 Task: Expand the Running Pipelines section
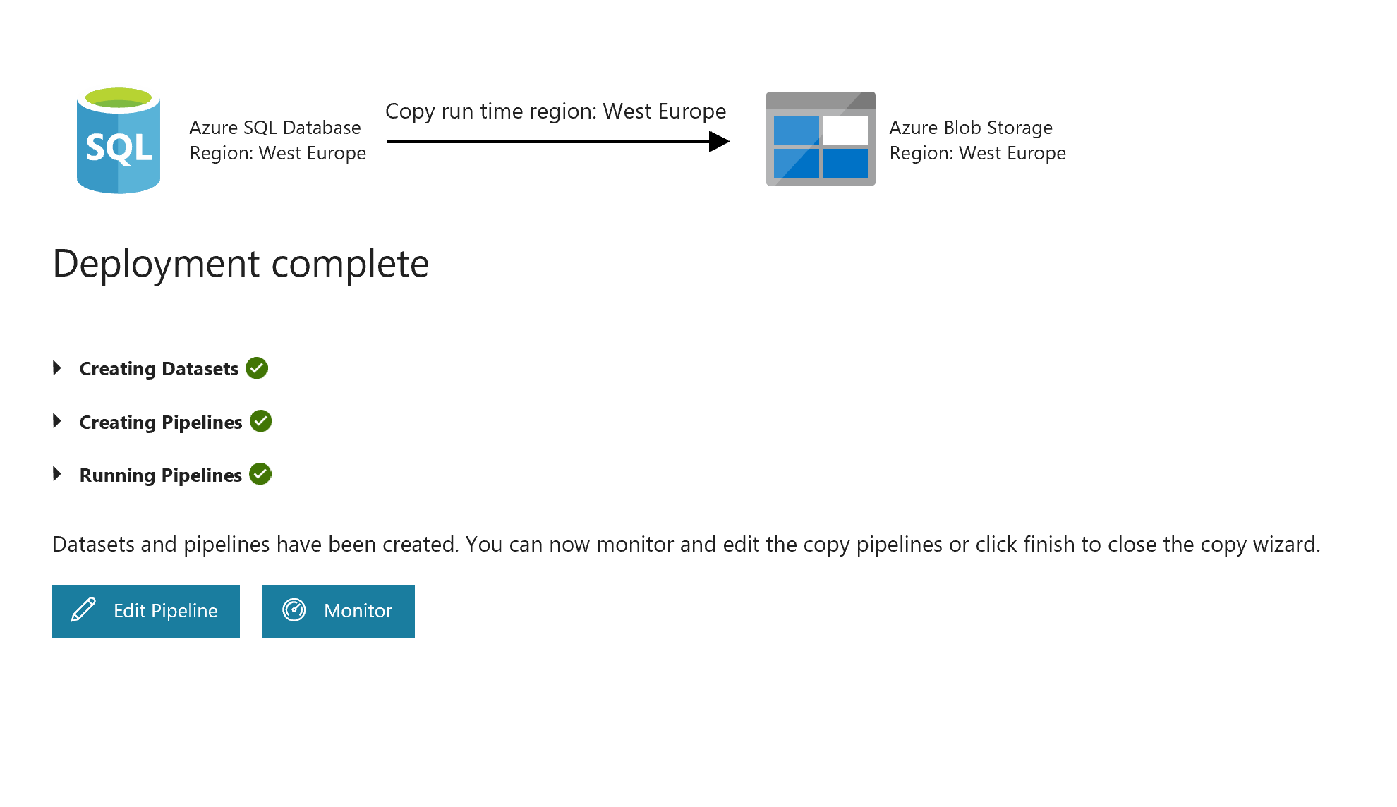coord(57,474)
